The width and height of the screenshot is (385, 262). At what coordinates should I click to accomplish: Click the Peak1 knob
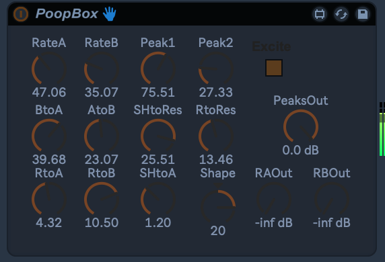(158, 69)
